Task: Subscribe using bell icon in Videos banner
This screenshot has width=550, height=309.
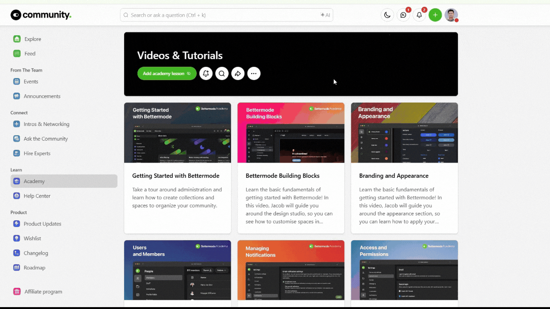Action: pyautogui.click(x=206, y=73)
